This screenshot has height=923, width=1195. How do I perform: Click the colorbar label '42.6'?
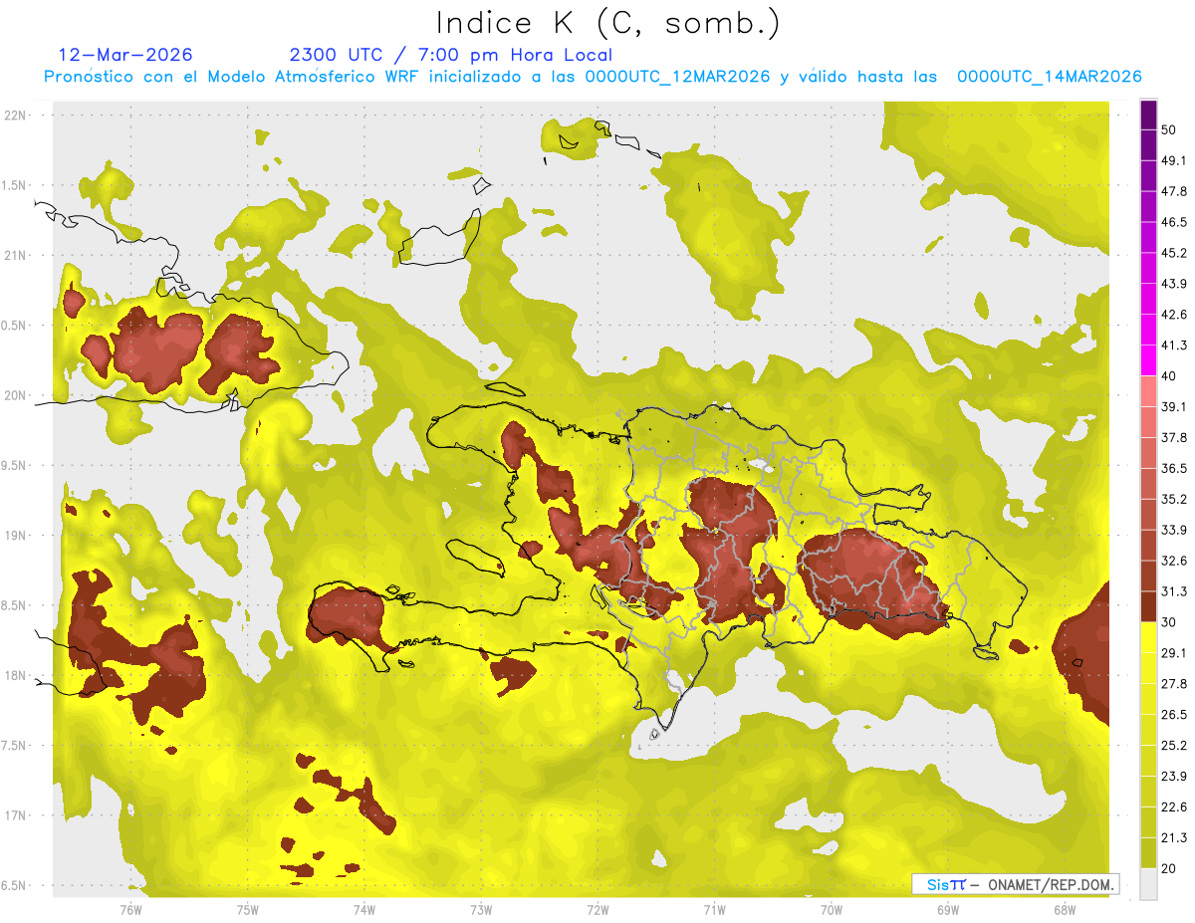coord(1174,315)
